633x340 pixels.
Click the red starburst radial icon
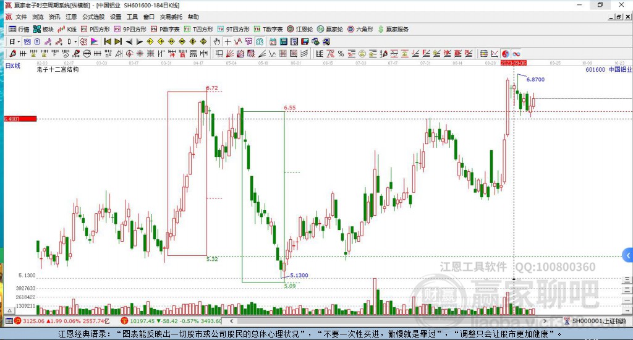click(140, 54)
